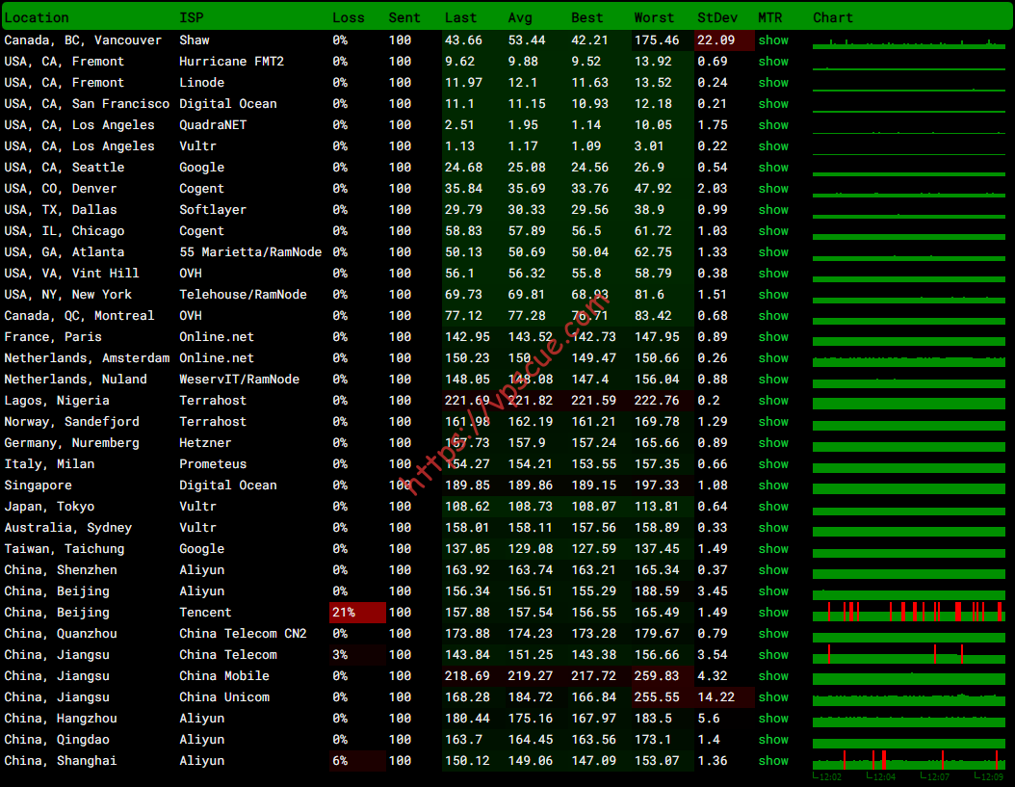Open the MTR show link for Shaw Vancouver
This screenshot has height=787, width=1015.
pyautogui.click(x=773, y=40)
